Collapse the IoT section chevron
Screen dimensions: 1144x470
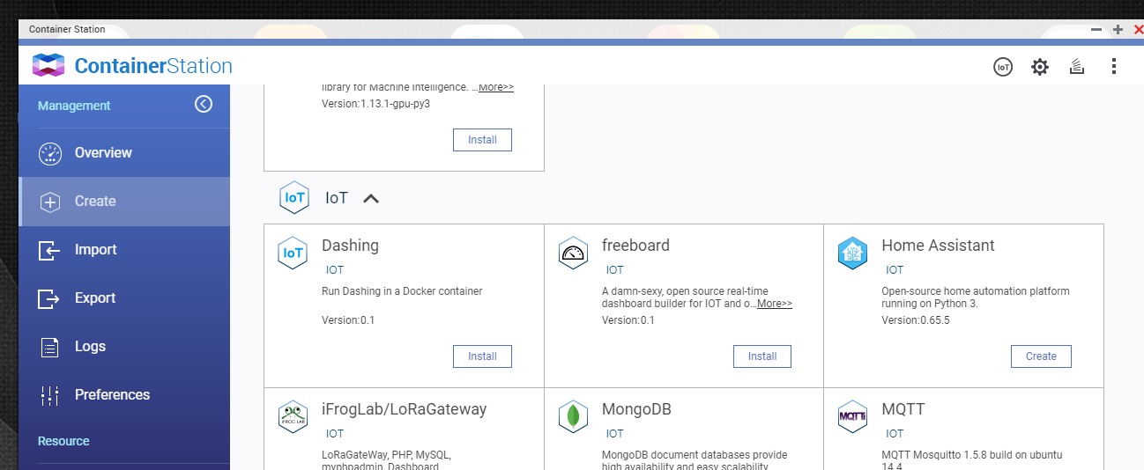pos(371,198)
